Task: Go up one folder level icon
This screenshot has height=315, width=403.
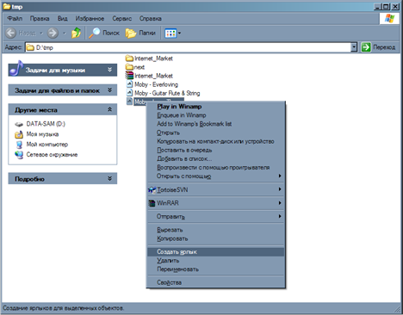Action: [x=76, y=33]
